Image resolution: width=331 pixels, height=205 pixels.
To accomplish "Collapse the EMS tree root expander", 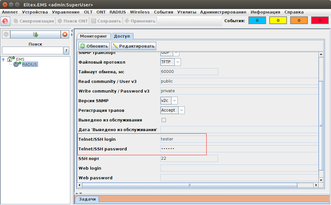I will [x=3, y=59].
